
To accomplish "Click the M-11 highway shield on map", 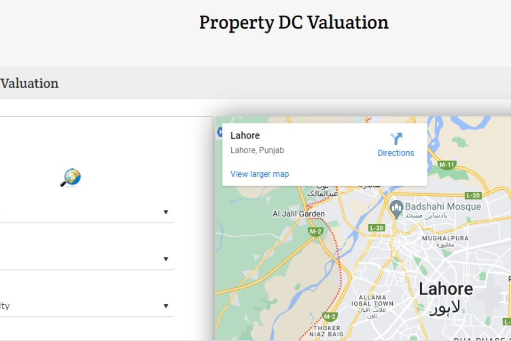I will tap(447, 164).
